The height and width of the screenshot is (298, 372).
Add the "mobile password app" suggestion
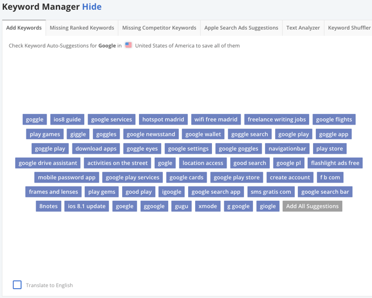coord(67,178)
